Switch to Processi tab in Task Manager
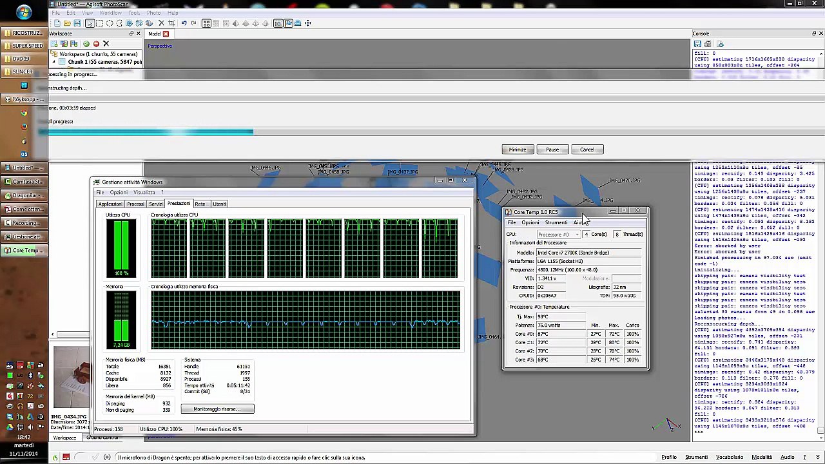The image size is (825, 464). (135, 204)
